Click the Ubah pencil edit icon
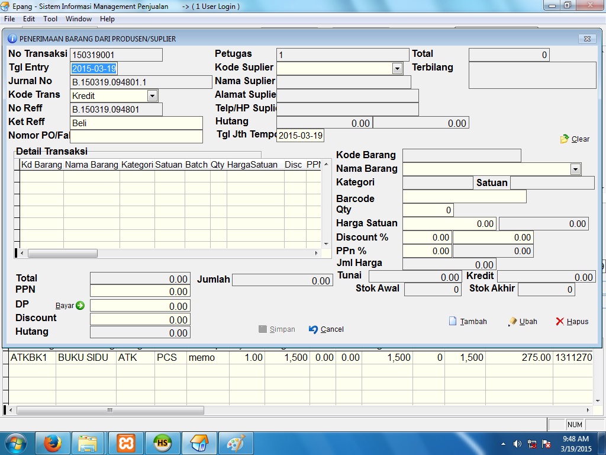This screenshot has width=606, height=455. pos(512,321)
